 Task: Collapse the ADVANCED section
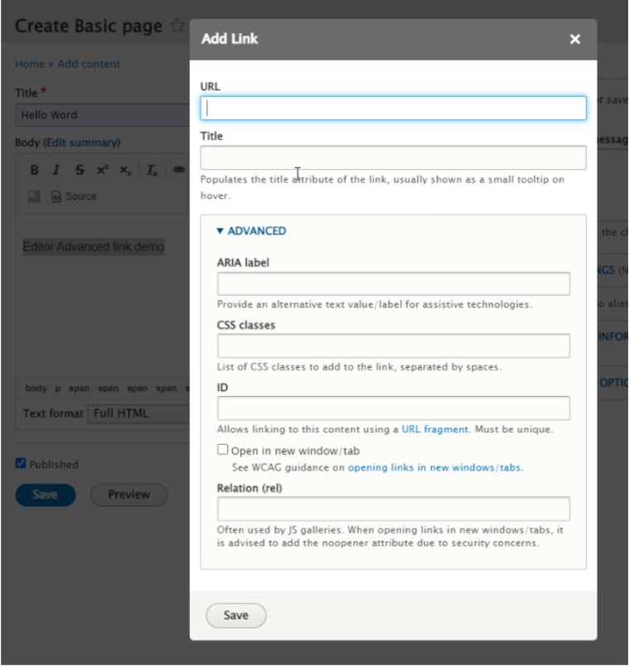[251, 230]
